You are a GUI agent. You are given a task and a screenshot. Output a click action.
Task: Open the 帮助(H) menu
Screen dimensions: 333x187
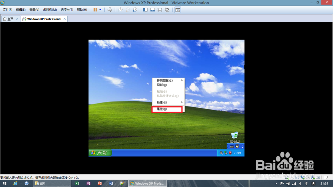[x=82, y=10]
